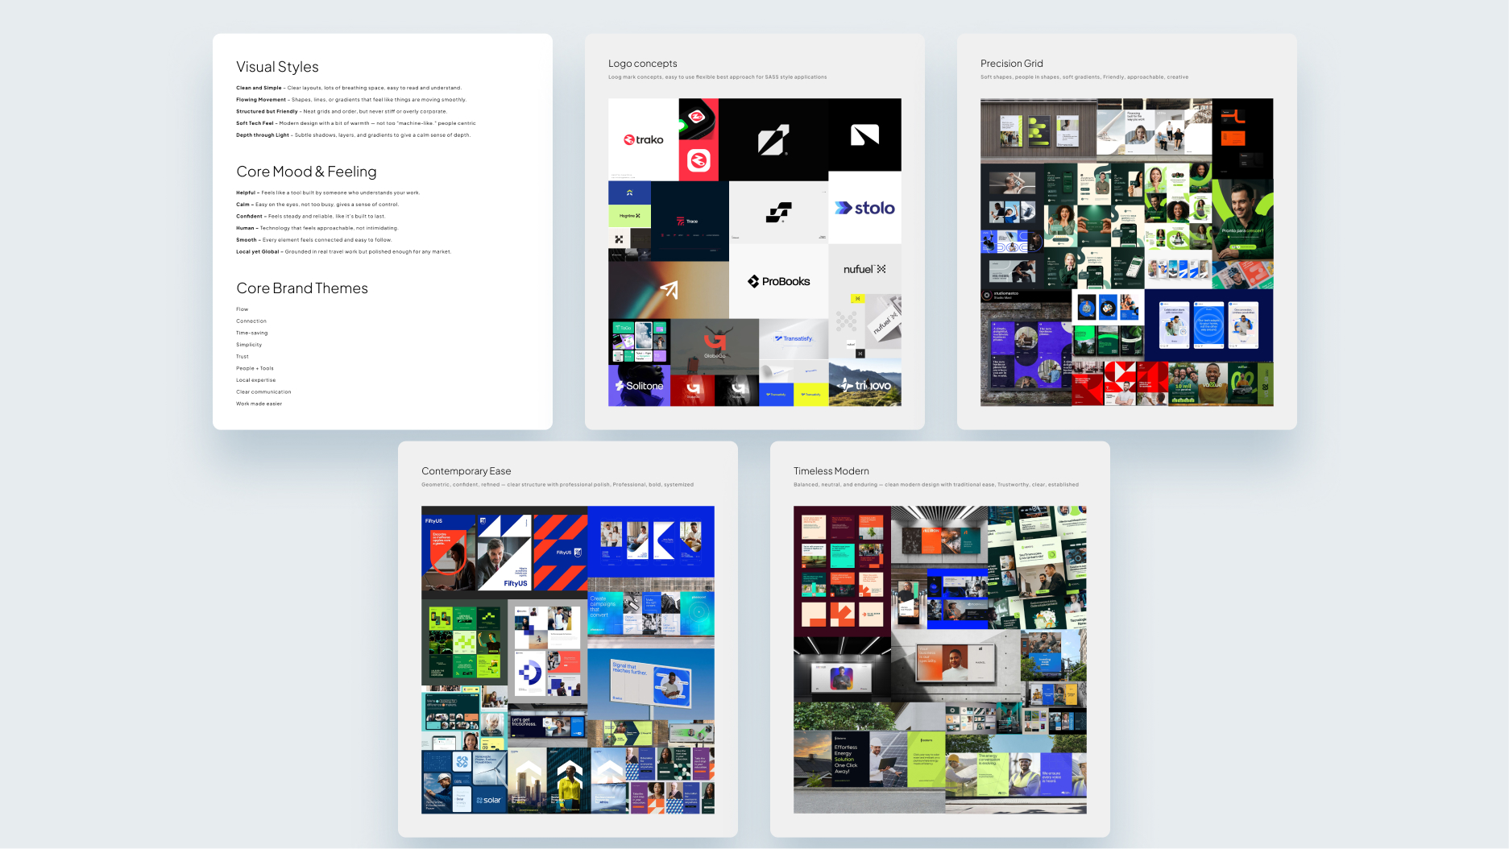Click the Timeless Modern subtitle description
This screenshot has width=1509, height=849.
click(x=936, y=485)
